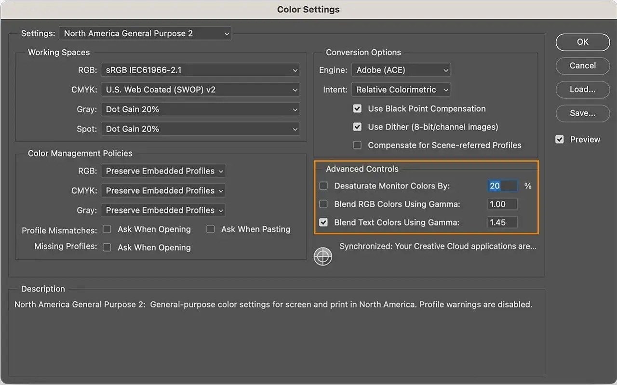
Task: Expand the RGB working space dropdown
Action: (x=200, y=70)
